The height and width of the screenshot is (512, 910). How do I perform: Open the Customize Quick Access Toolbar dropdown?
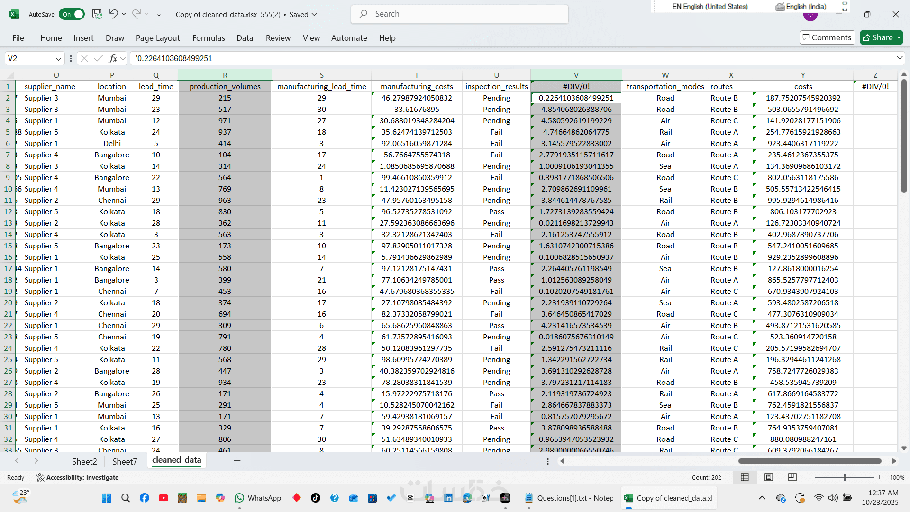click(x=159, y=15)
